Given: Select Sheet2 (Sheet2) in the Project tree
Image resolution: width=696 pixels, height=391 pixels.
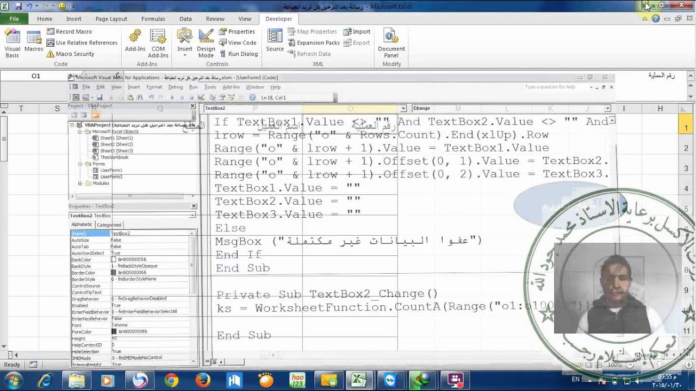Looking at the screenshot, I should point(113,144).
